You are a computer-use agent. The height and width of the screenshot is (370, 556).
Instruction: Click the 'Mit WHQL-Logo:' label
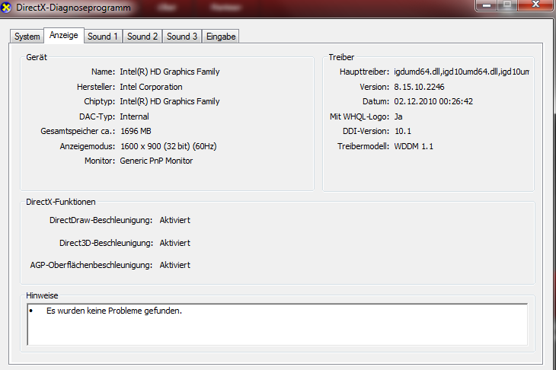pos(359,116)
